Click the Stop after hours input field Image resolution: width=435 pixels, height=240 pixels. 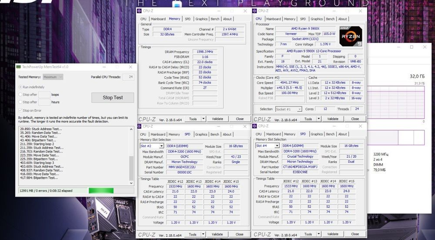(x=44, y=102)
